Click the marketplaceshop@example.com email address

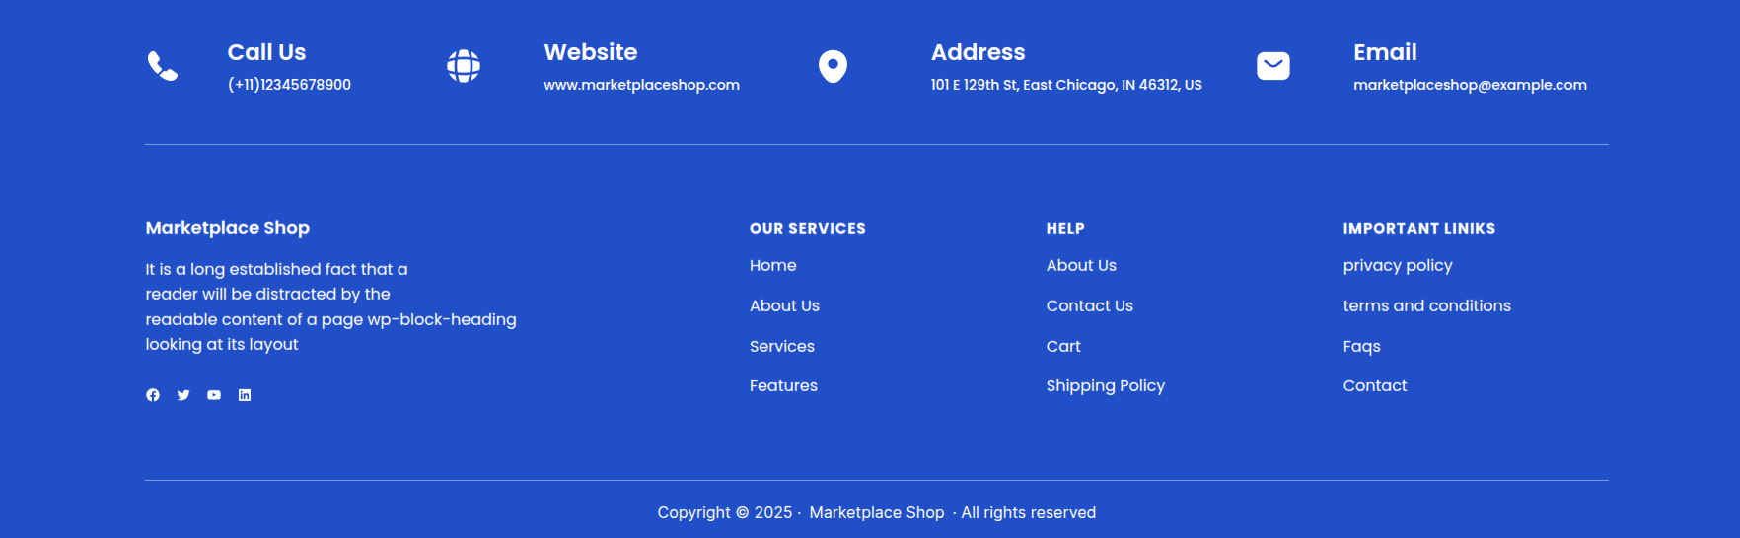[x=1470, y=85]
